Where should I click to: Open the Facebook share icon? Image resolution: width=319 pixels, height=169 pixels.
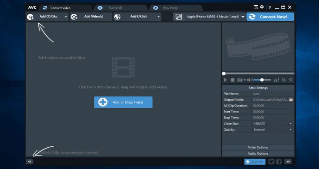[x=278, y=162]
